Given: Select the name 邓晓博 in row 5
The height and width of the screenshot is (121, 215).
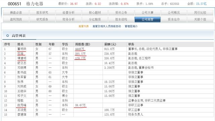Looking at the screenshot, I should tap(22, 68).
